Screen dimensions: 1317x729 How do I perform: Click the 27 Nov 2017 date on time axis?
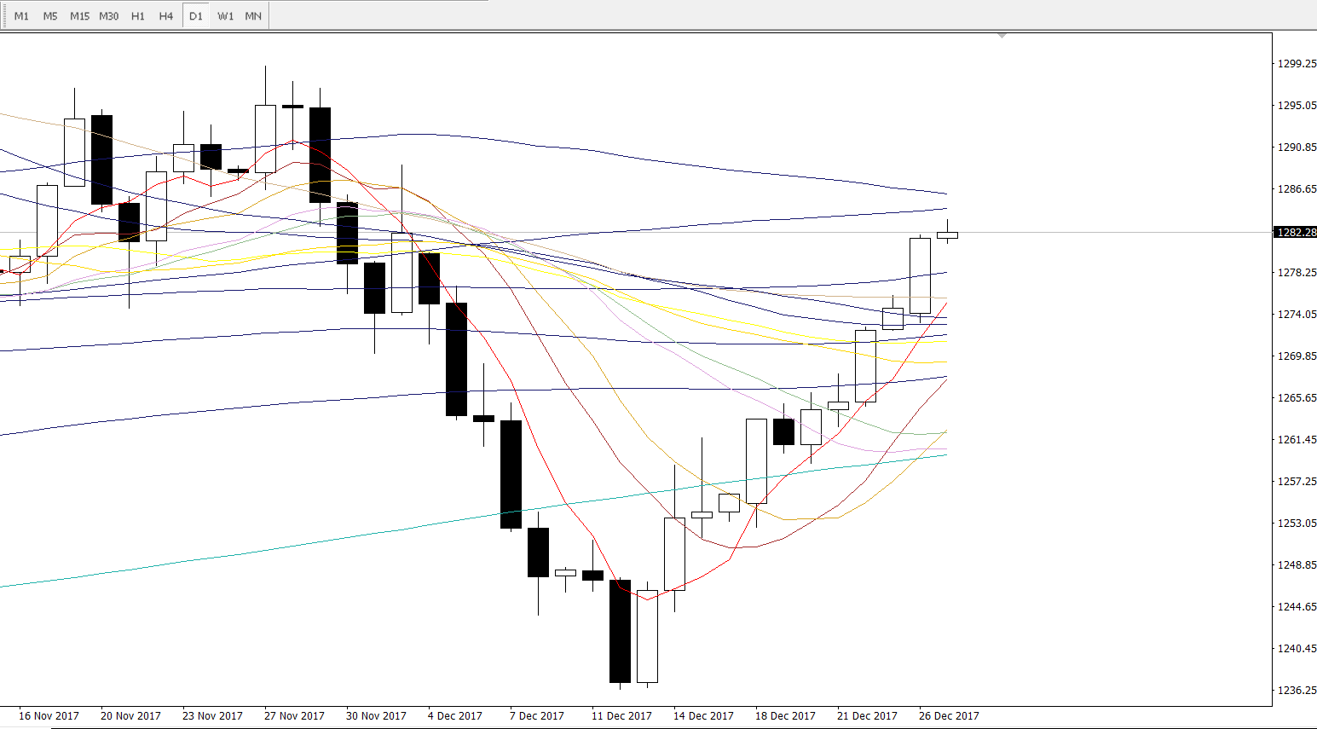point(294,715)
